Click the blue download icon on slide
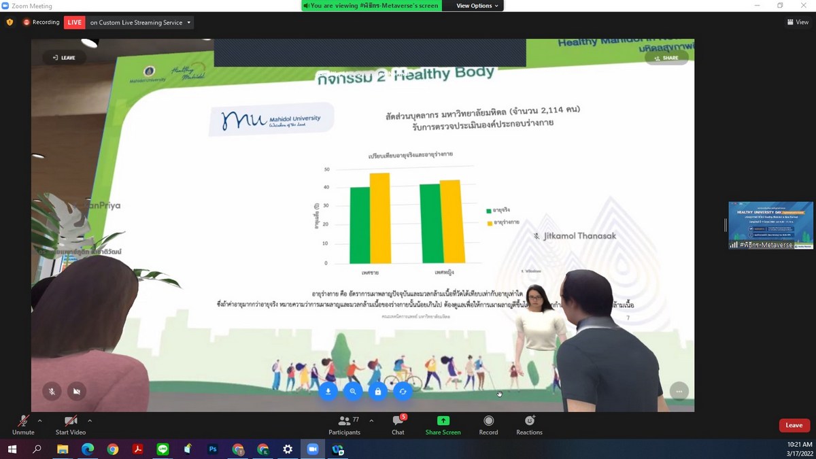Image resolution: width=816 pixels, height=459 pixels. coord(328,391)
